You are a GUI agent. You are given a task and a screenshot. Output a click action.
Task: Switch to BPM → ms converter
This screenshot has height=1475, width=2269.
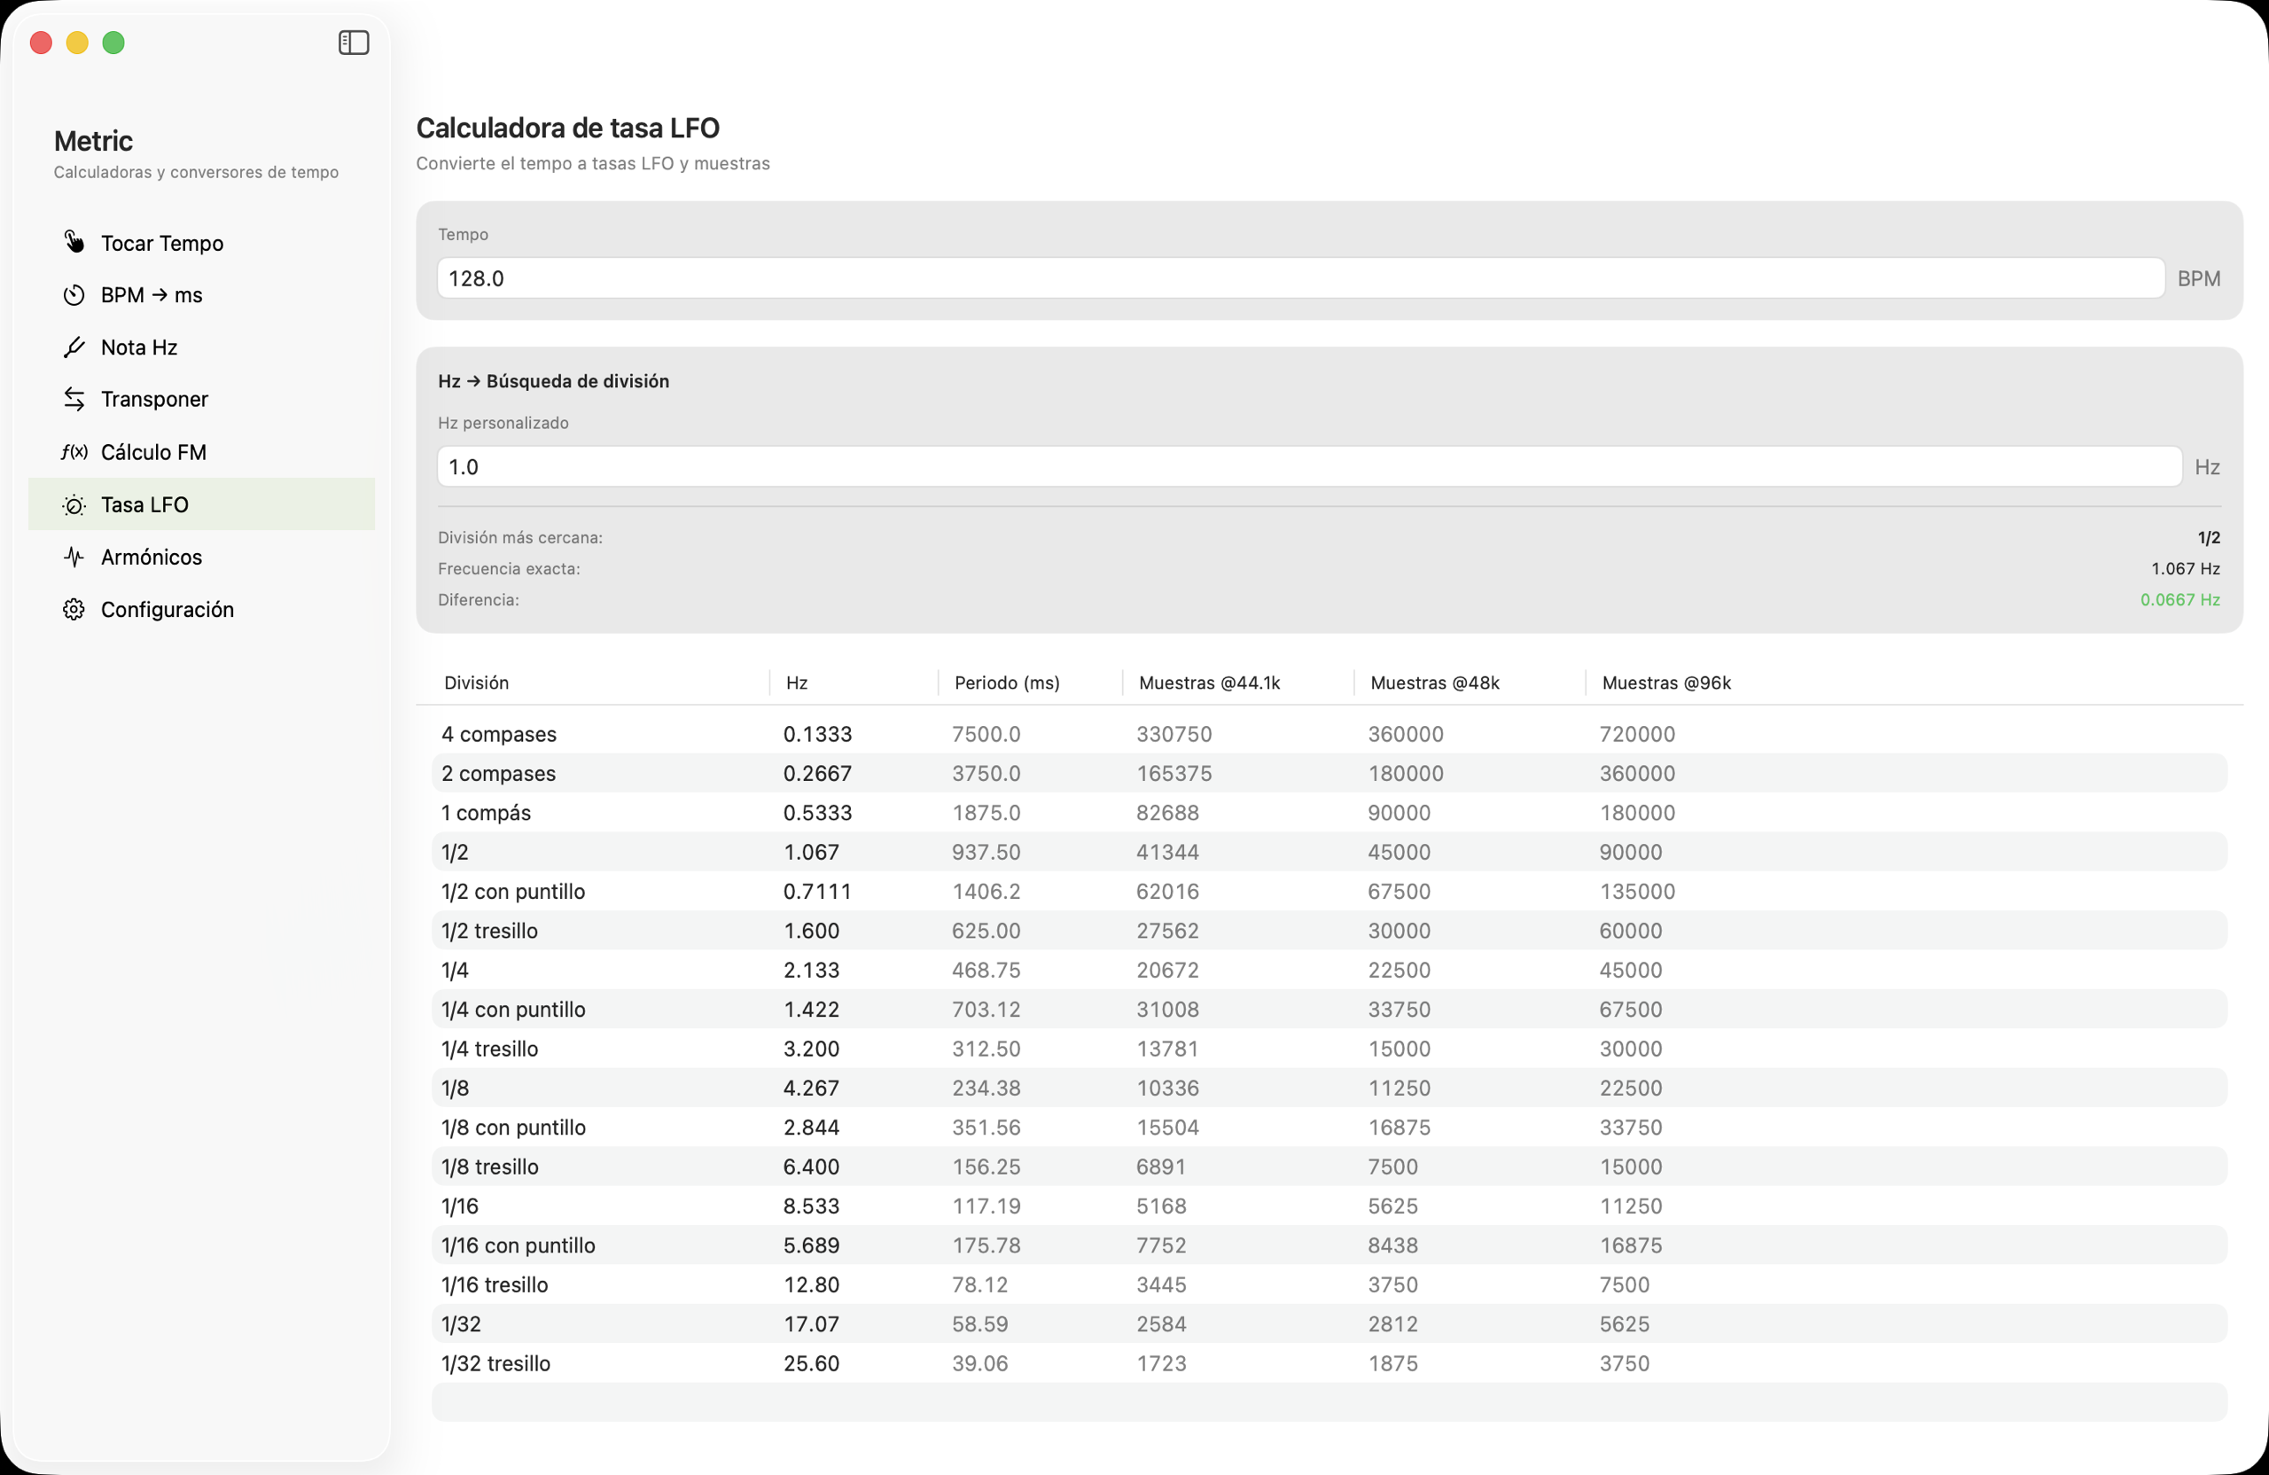pyautogui.click(x=201, y=294)
